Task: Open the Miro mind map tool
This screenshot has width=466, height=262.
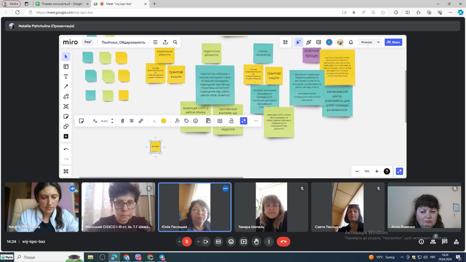Action: pyautogui.click(x=66, y=106)
